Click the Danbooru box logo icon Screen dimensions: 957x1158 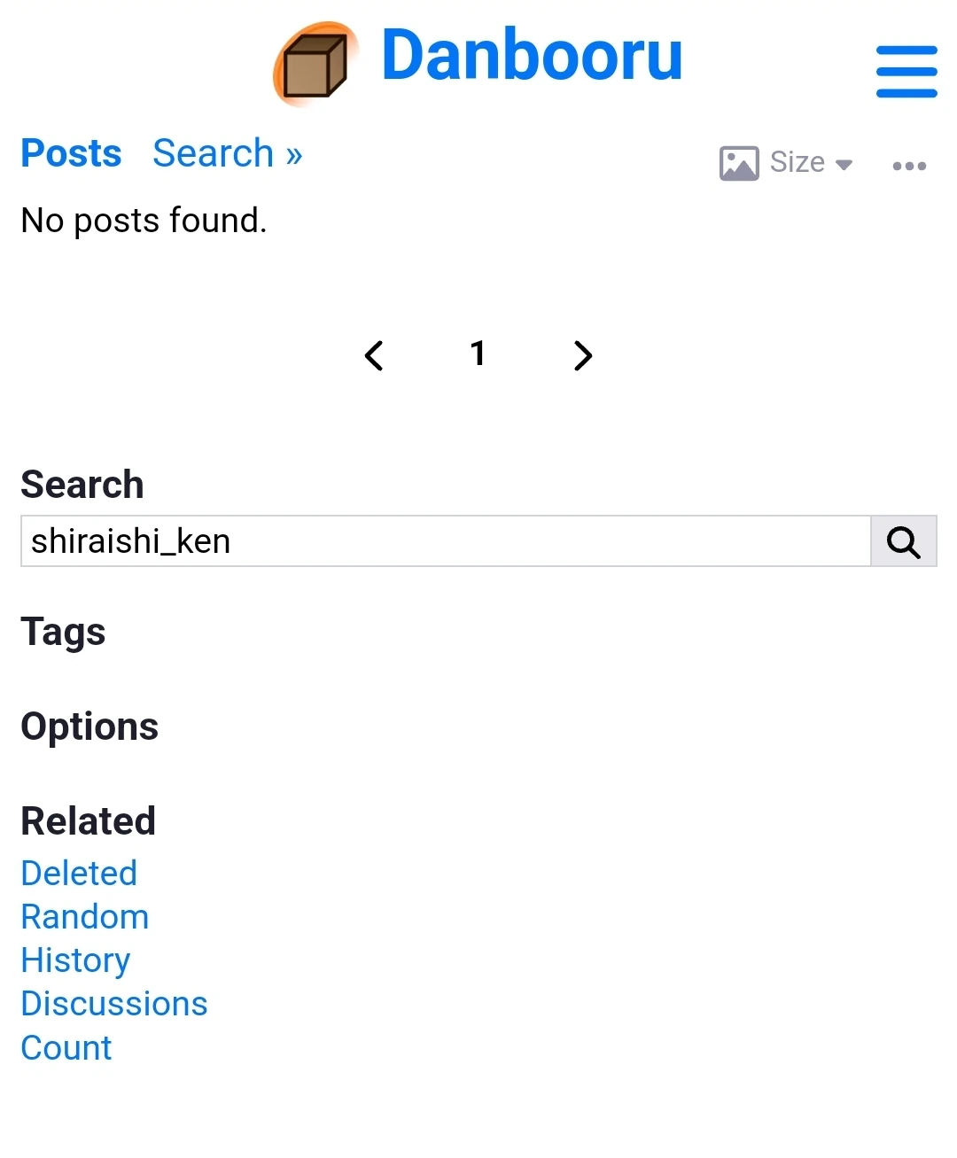pyautogui.click(x=315, y=64)
